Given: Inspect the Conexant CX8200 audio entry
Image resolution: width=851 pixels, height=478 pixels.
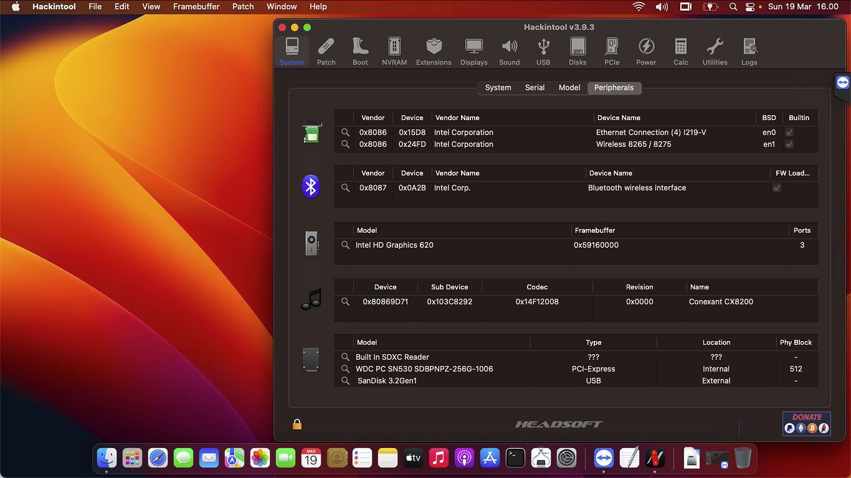Looking at the screenshot, I should [345, 301].
